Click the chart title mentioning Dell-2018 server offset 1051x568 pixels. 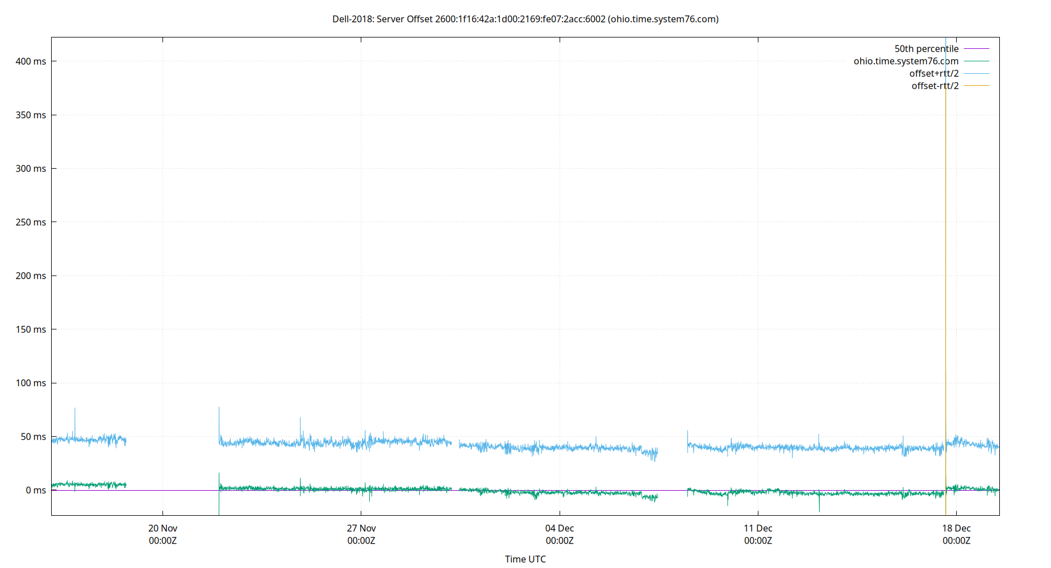[524, 19]
